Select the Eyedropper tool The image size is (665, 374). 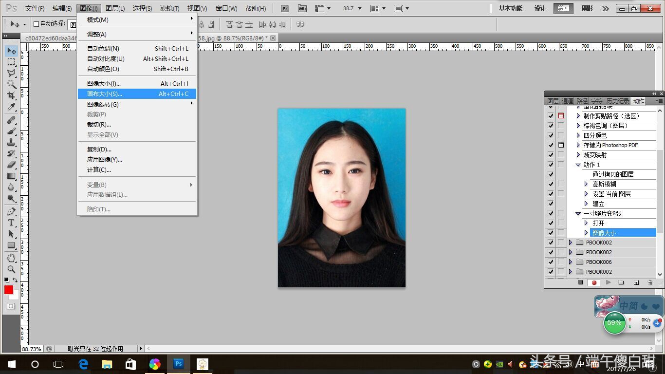[11, 107]
